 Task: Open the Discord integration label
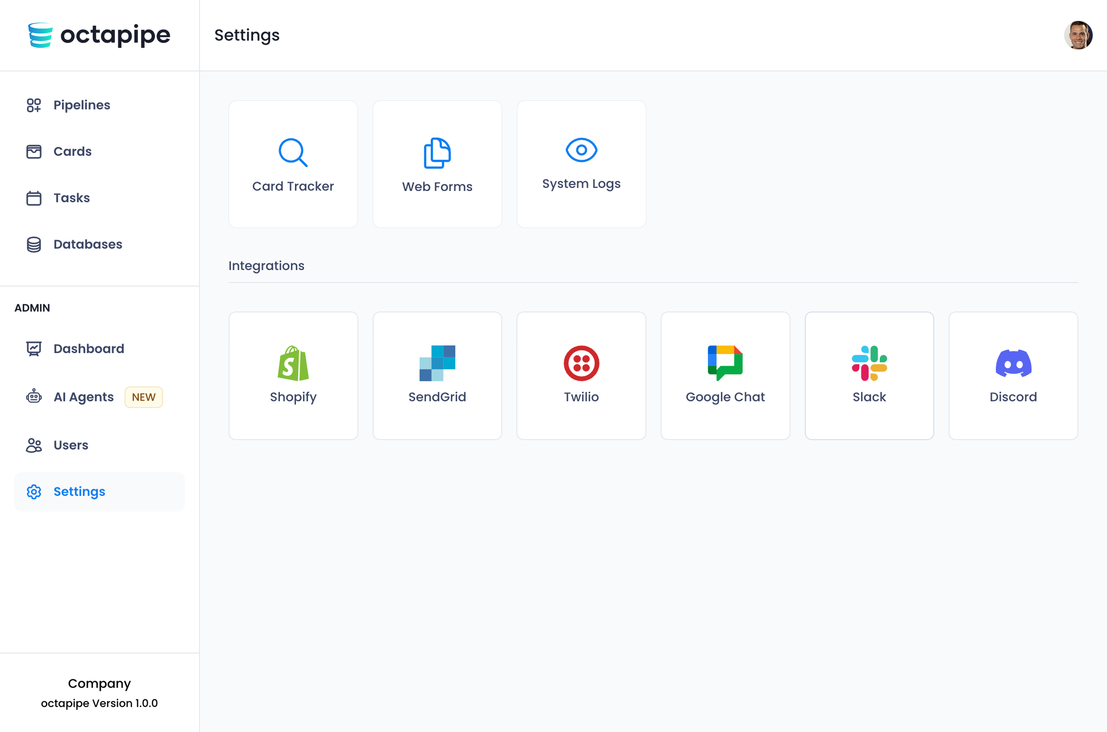pyautogui.click(x=1013, y=397)
